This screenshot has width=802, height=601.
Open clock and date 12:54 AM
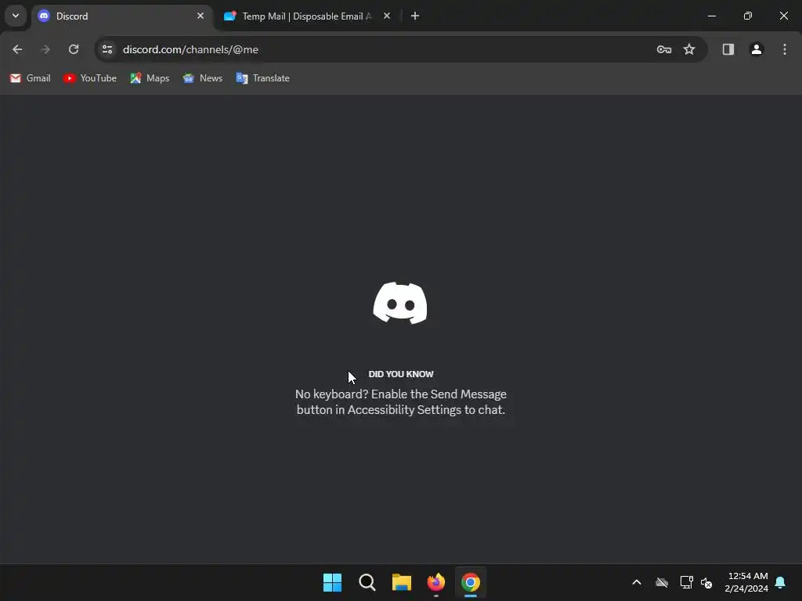point(746,582)
